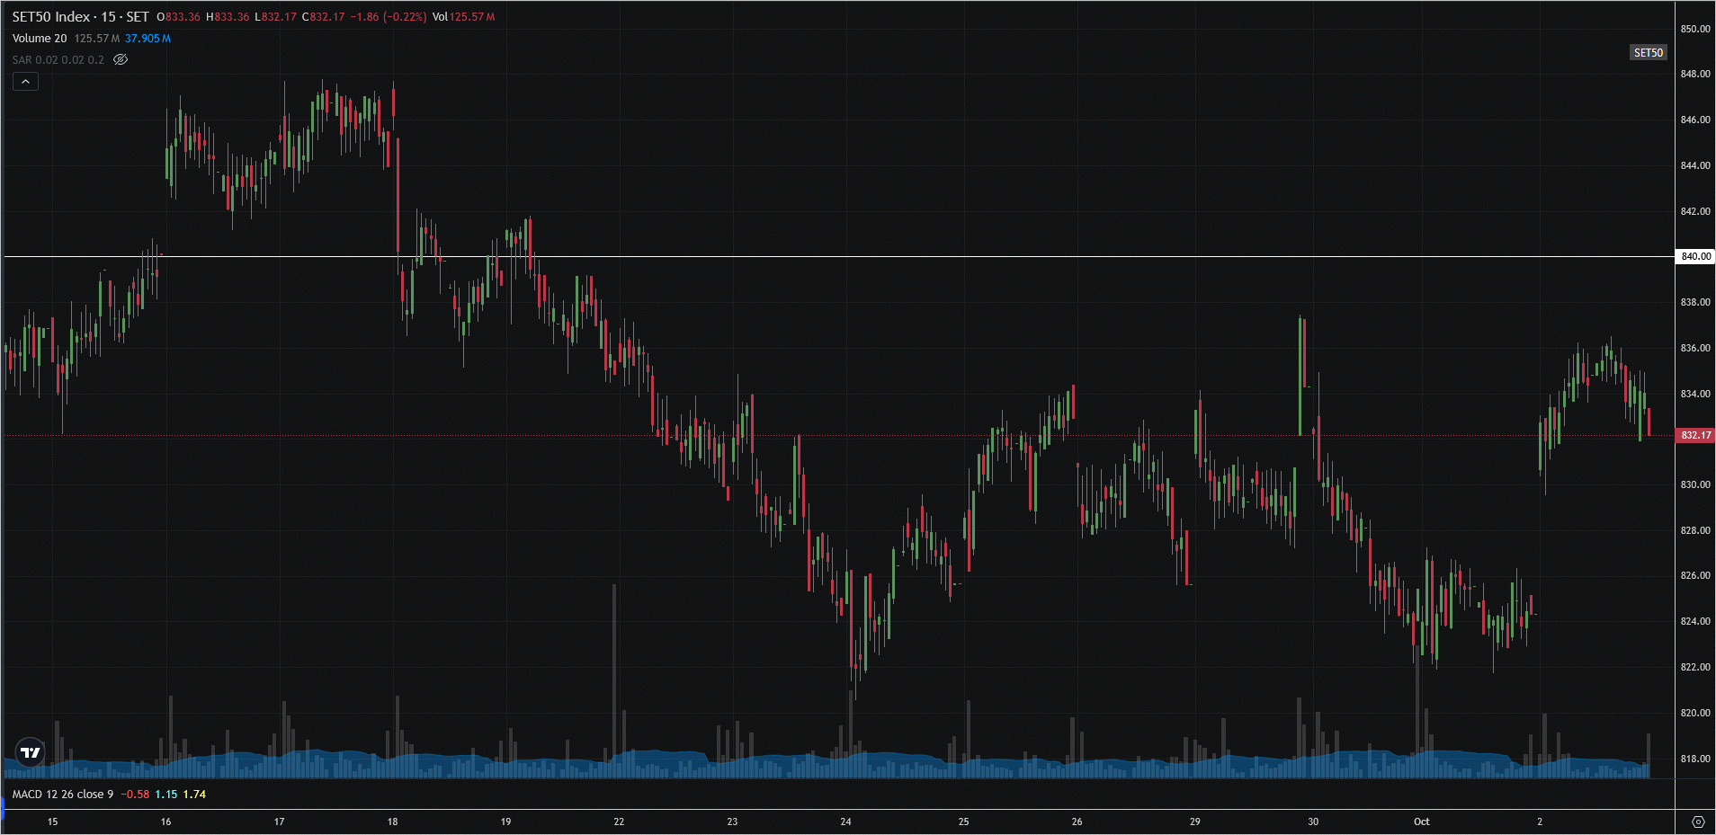Viewport: 1716px width, 835px height.
Task: Select the SET50 Index title in legend
Action: pyautogui.click(x=80, y=17)
